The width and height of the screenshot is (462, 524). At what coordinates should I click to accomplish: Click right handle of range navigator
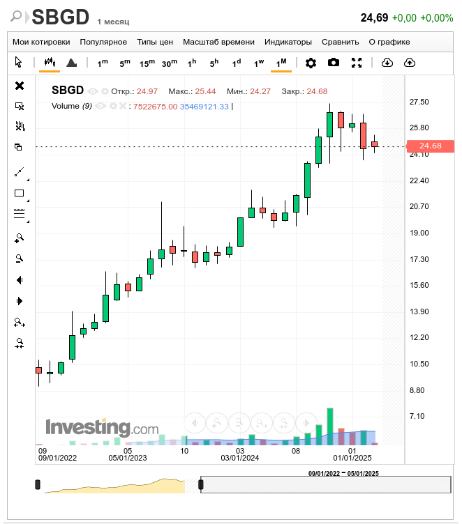[x=201, y=484]
